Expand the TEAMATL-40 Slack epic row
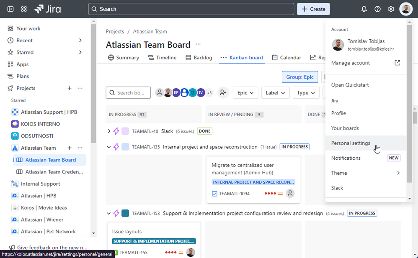This screenshot has width=418, height=258. coord(109,131)
